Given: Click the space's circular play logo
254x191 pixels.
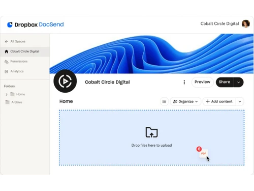Looking at the screenshot, I should 65,81.
